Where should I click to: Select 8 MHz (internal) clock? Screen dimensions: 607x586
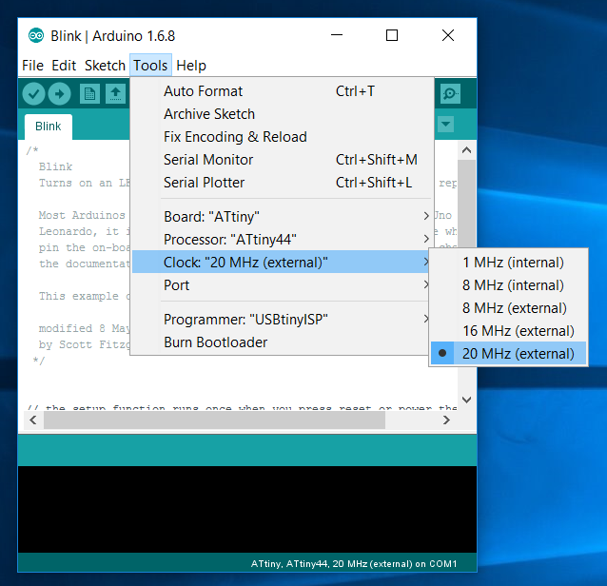(508, 285)
